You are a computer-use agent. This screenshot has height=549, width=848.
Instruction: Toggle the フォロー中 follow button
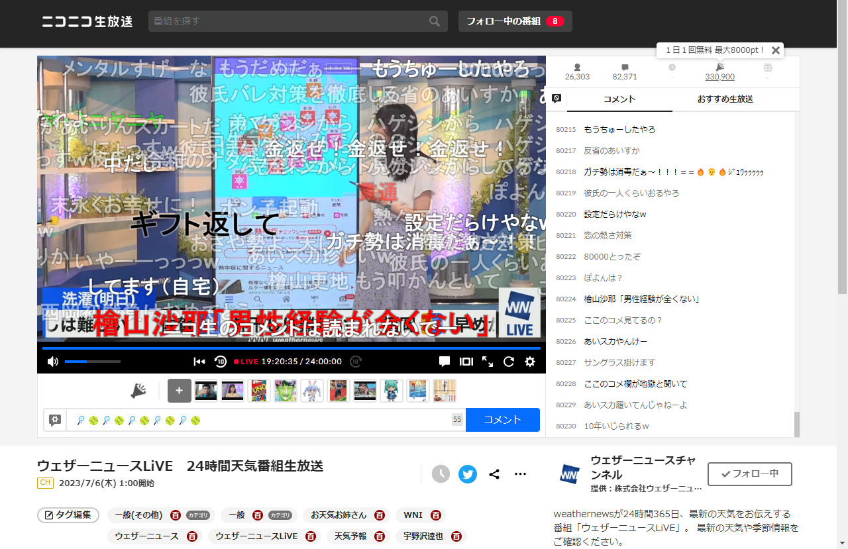point(750,474)
